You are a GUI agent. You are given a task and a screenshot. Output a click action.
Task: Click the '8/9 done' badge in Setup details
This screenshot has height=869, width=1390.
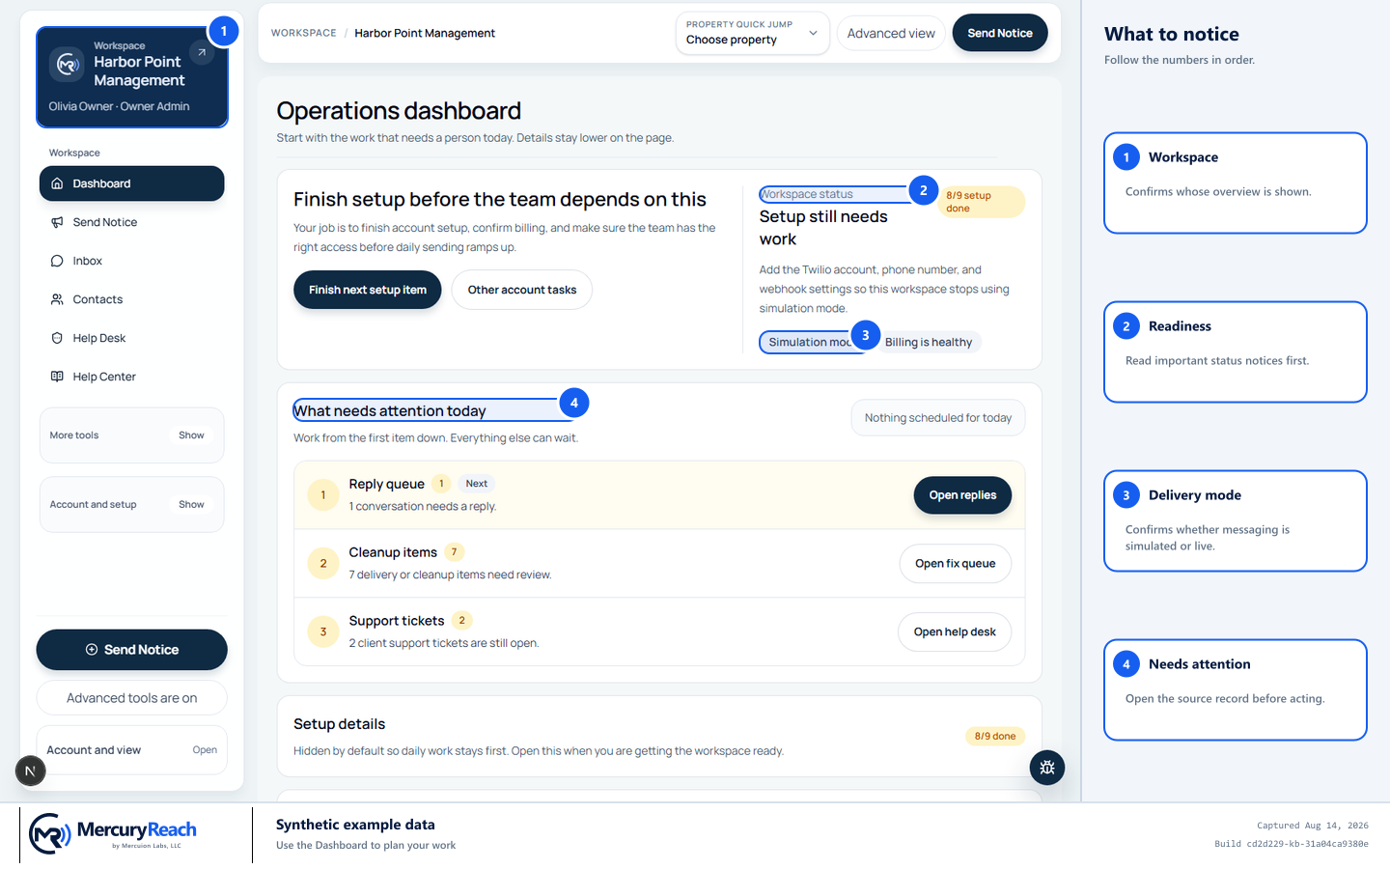coord(995,737)
